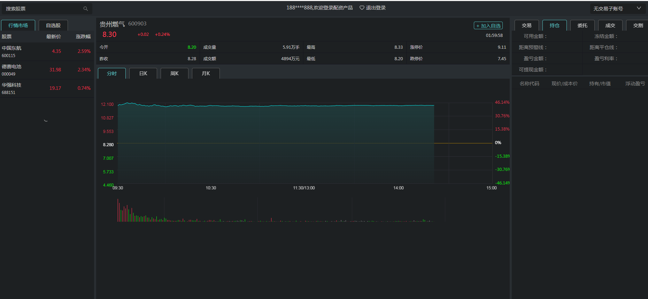Switch to the 成交 tab
Viewport: 648px width, 299px height.
coord(610,25)
